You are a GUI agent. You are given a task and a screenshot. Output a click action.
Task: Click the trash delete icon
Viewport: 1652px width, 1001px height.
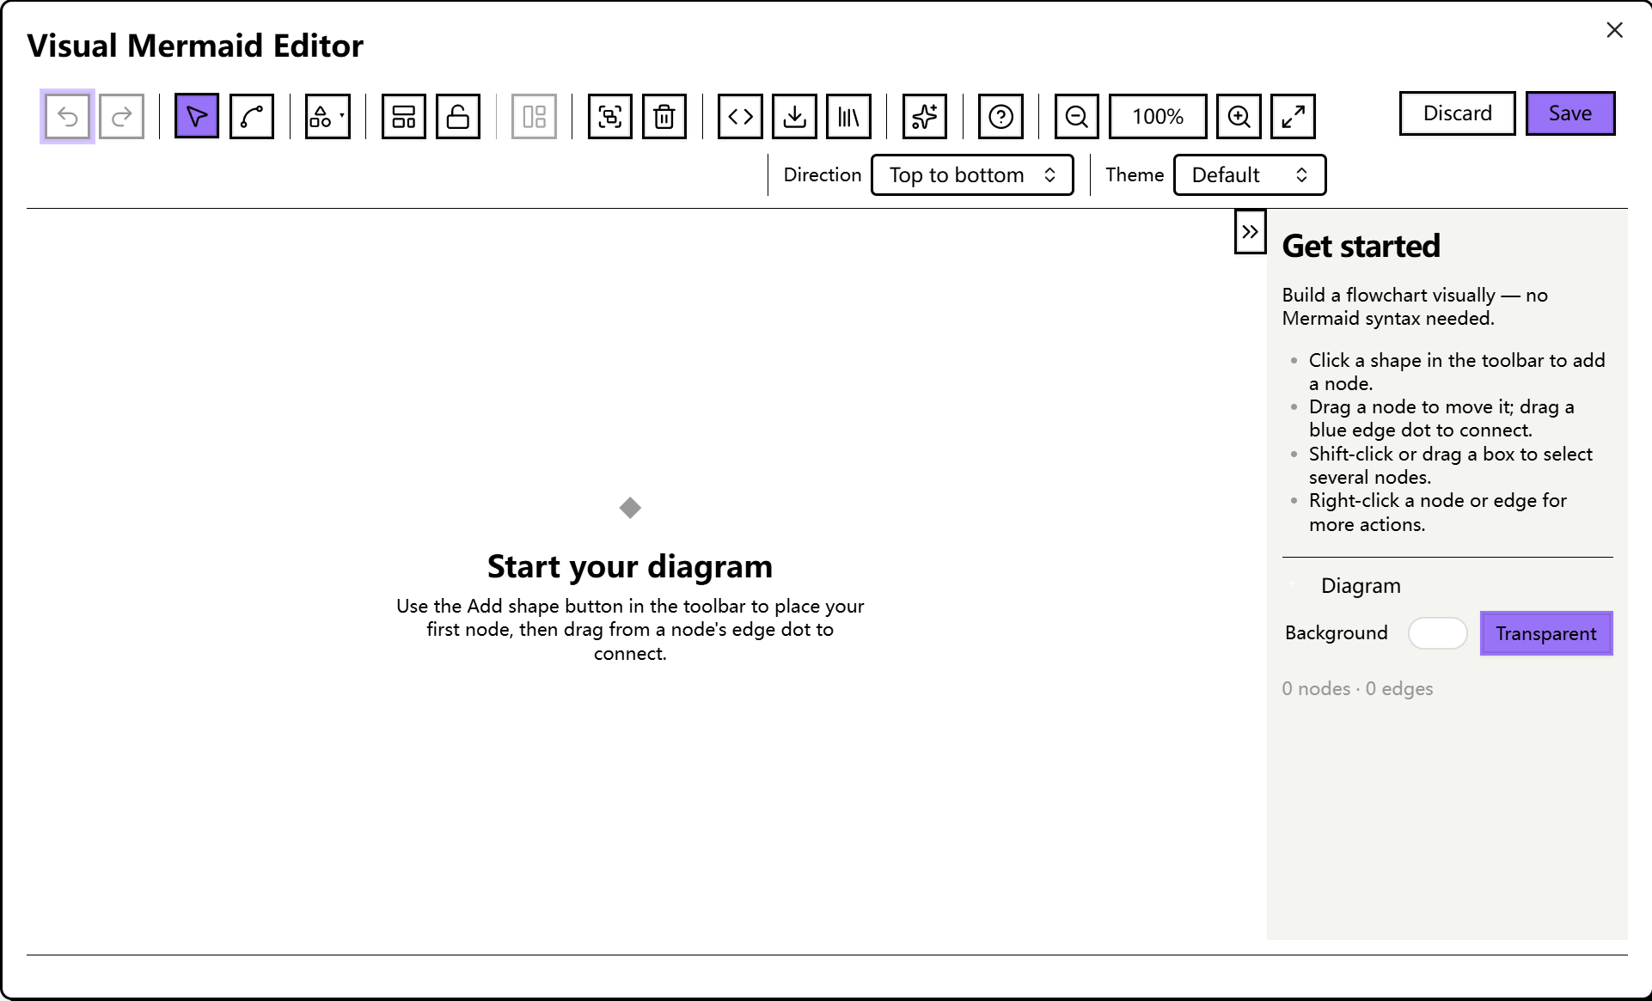click(664, 116)
